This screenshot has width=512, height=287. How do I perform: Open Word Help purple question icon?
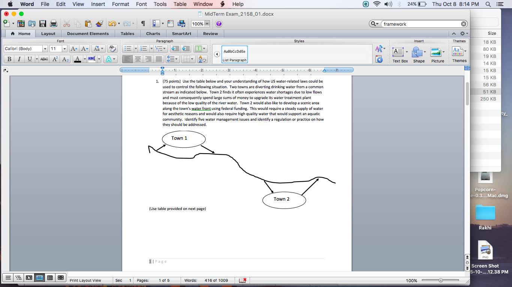click(x=219, y=24)
